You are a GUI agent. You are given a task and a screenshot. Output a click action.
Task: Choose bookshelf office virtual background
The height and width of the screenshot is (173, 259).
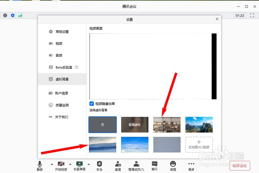(167, 125)
